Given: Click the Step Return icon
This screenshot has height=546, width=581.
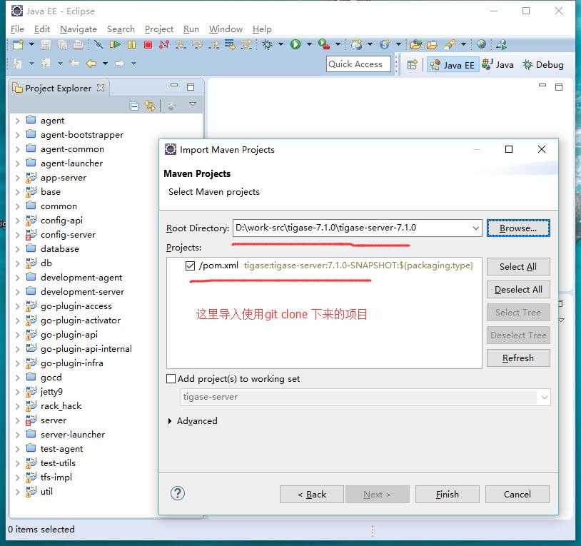Looking at the screenshot, I should click(214, 45).
